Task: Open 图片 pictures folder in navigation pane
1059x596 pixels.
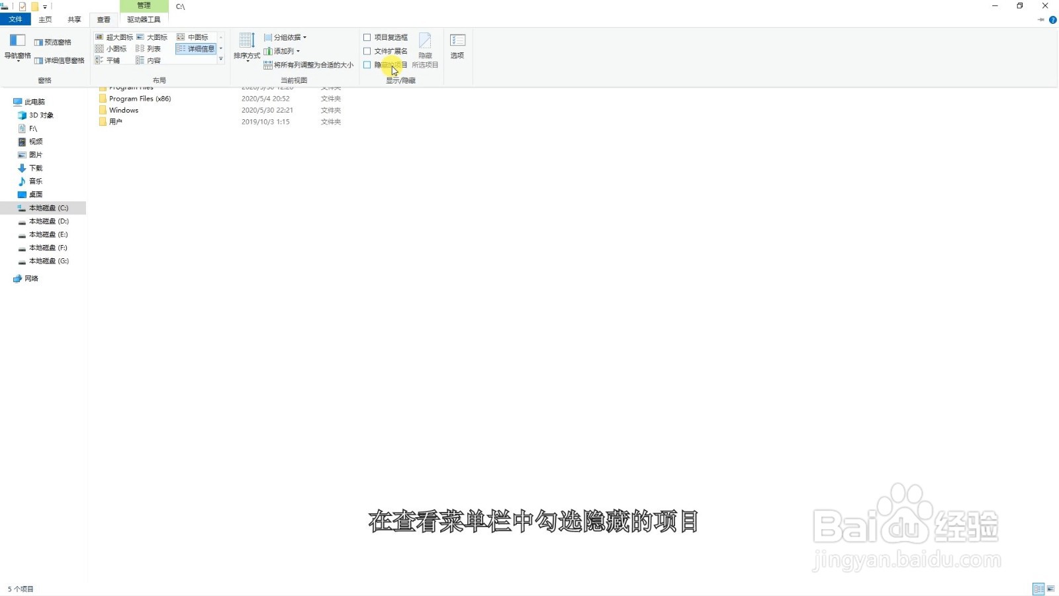Action: (x=30, y=155)
